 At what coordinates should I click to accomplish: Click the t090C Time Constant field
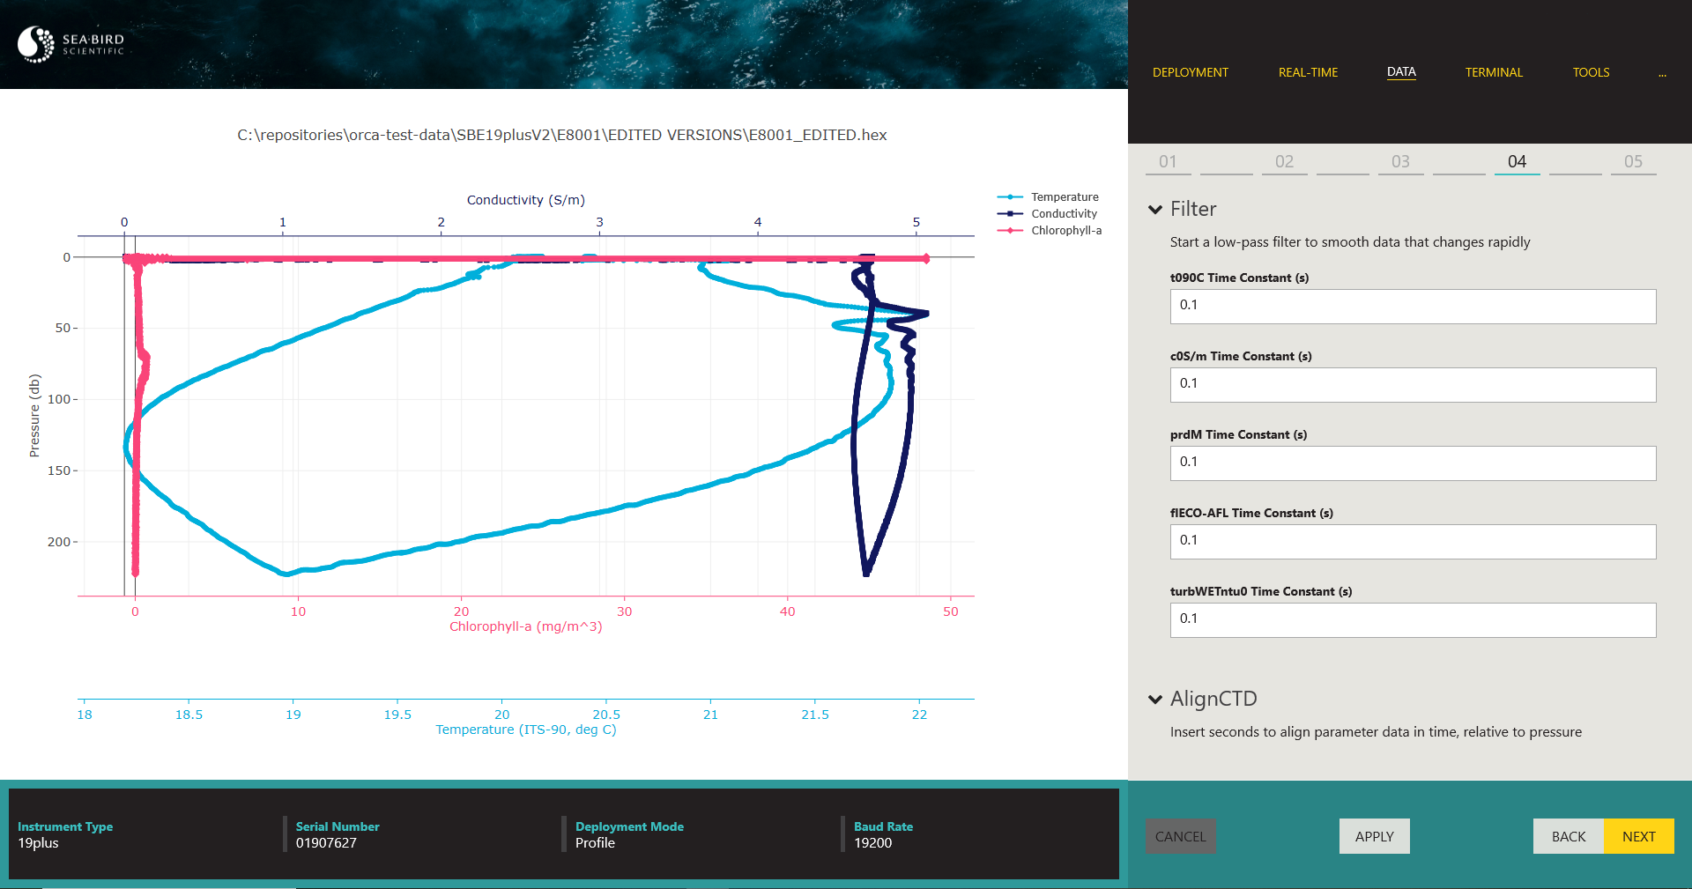tap(1413, 306)
